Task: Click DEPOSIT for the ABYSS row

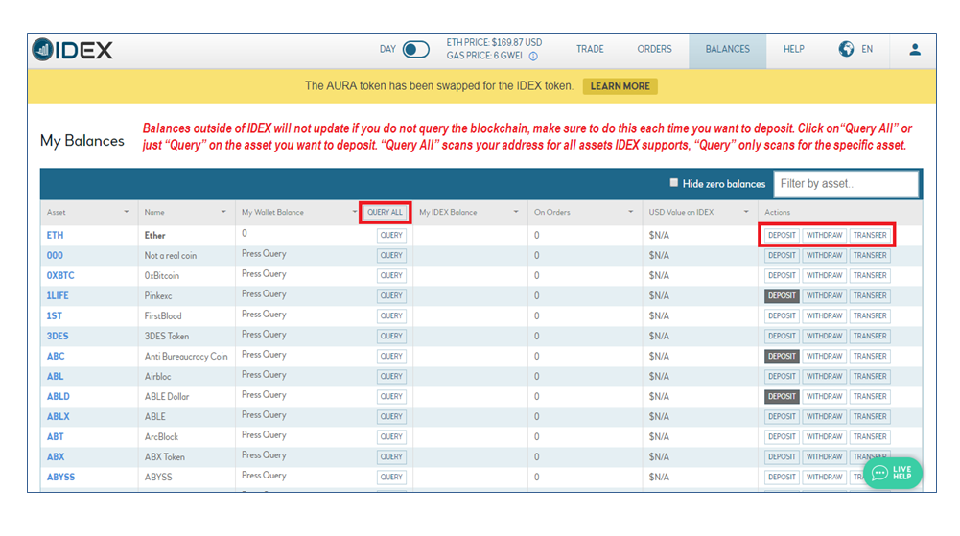Action: point(782,477)
